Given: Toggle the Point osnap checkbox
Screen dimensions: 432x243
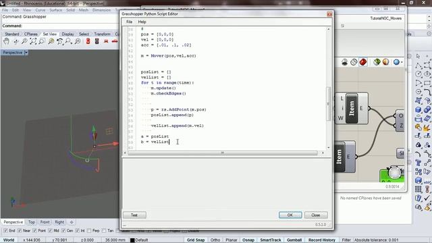Looking at the screenshot, I should click(x=34, y=230).
